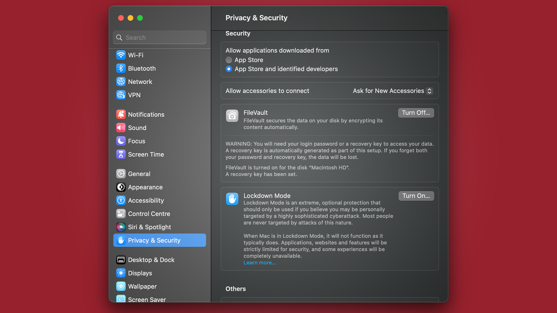Click the VPN sidebar icon
Image resolution: width=557 pixels, height=313 pixels.
pyautogui.click(x=121, y=95)
